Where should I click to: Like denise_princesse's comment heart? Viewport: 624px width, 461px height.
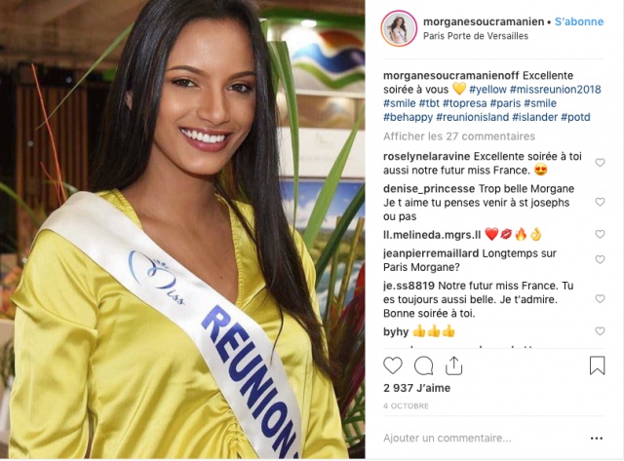(x=600, y=202)
